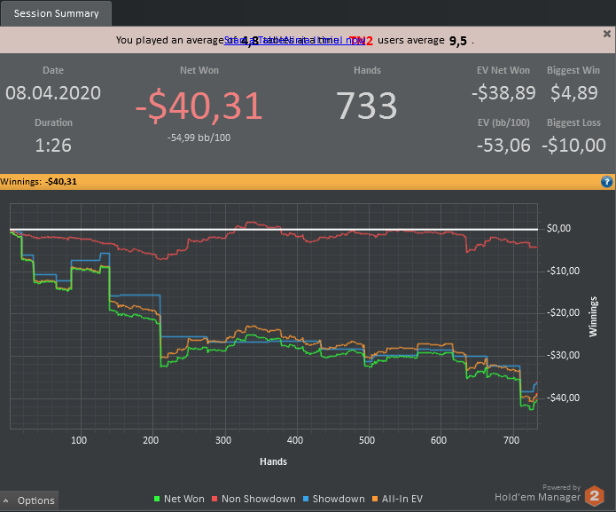
Task: Click the Winnings: -$40,31 header label
Action: 38,182
